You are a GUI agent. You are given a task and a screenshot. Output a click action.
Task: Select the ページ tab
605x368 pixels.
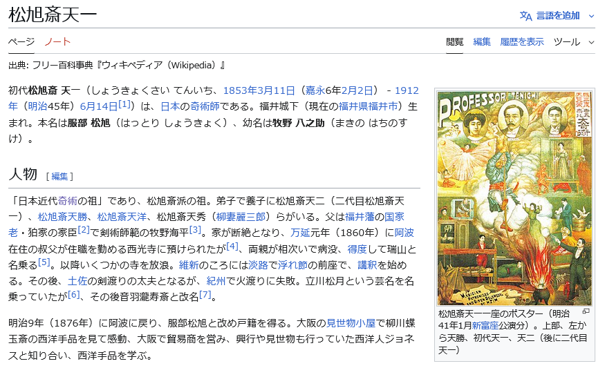pyautogui.click(x=21, y=41)
